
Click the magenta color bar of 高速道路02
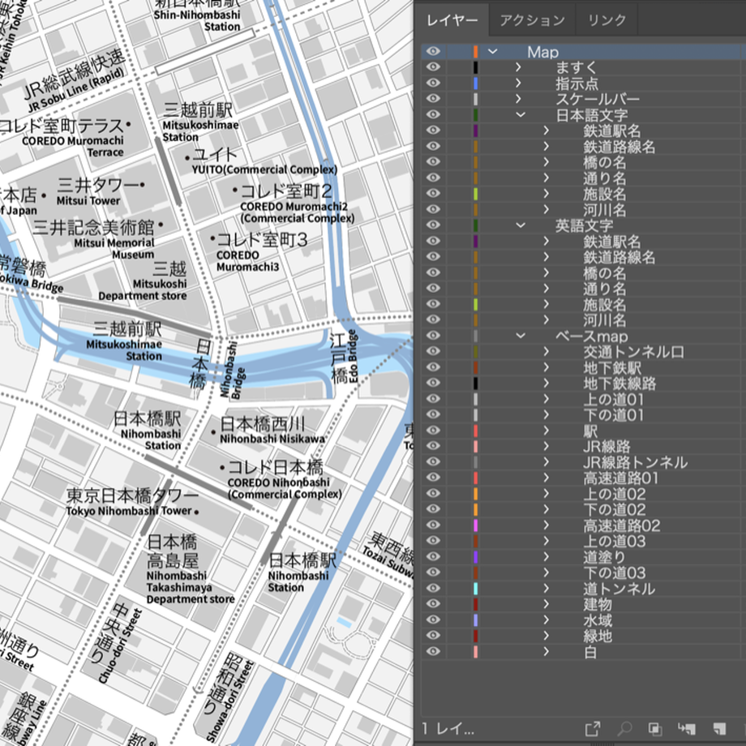pyautogui.click(x=475, y=525)
